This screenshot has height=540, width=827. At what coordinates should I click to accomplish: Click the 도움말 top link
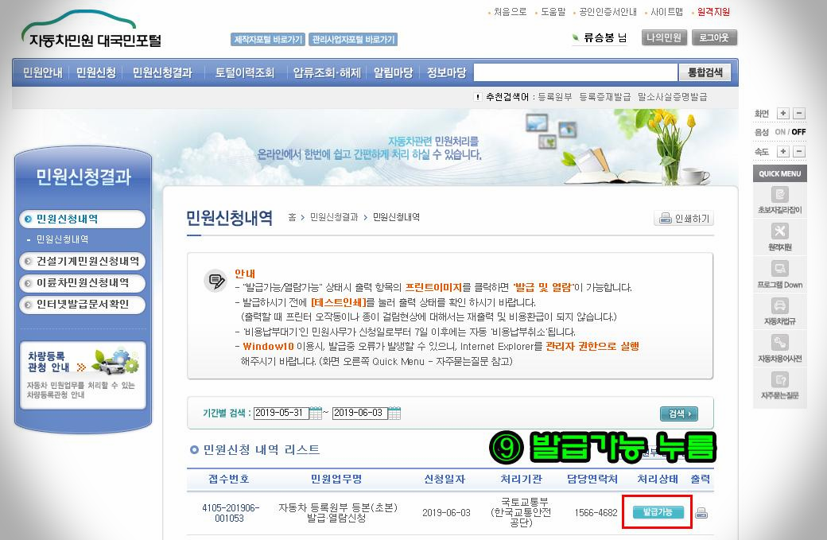click(x=553, y=12)
